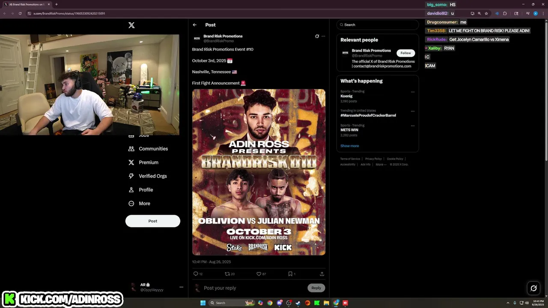Open the media control icon in toolbar
This screenshot has width=548, height=308.
tap(528, 13)
